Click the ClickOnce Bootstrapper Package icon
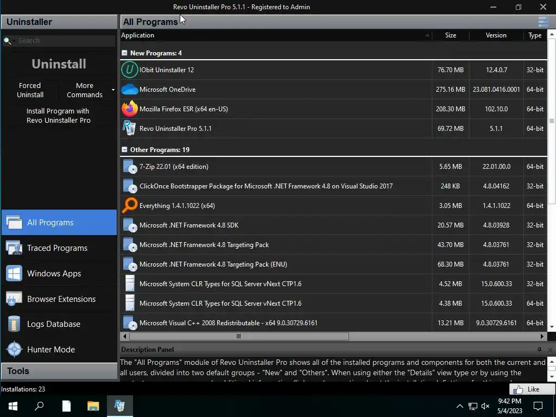 [130, 186]
